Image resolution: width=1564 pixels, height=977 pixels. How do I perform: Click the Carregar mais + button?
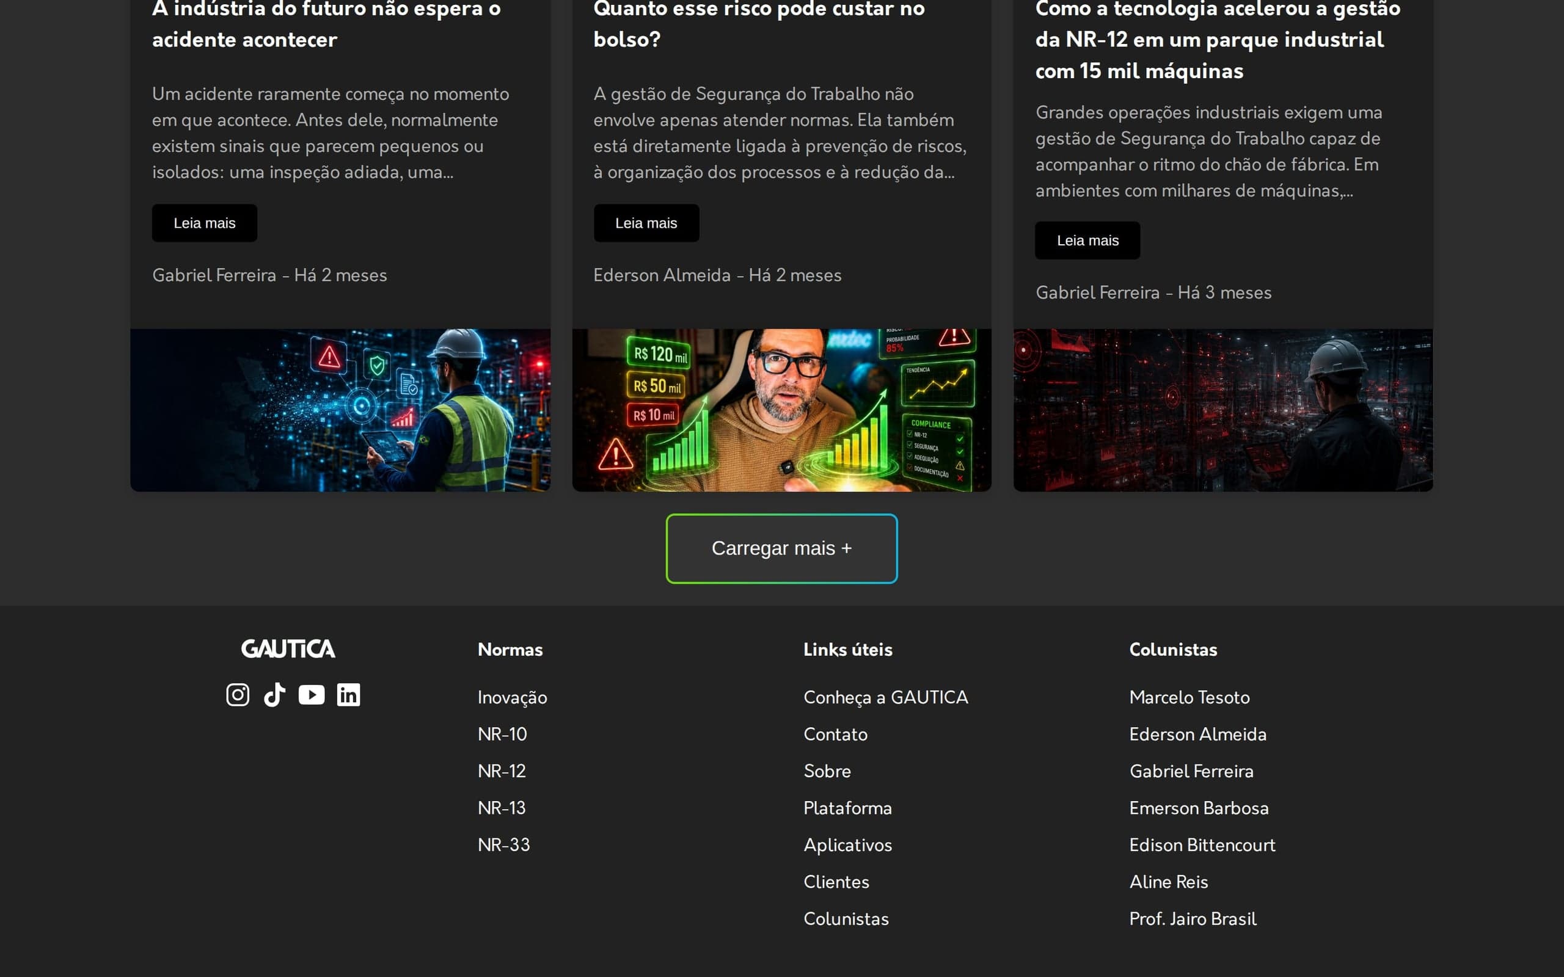click(x=781, y=548)
